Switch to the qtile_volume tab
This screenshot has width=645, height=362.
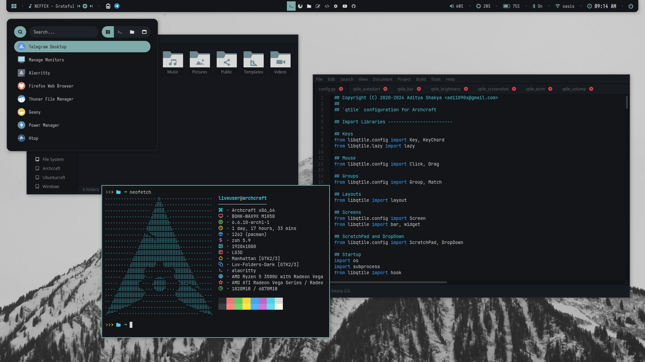coord(574,89)
